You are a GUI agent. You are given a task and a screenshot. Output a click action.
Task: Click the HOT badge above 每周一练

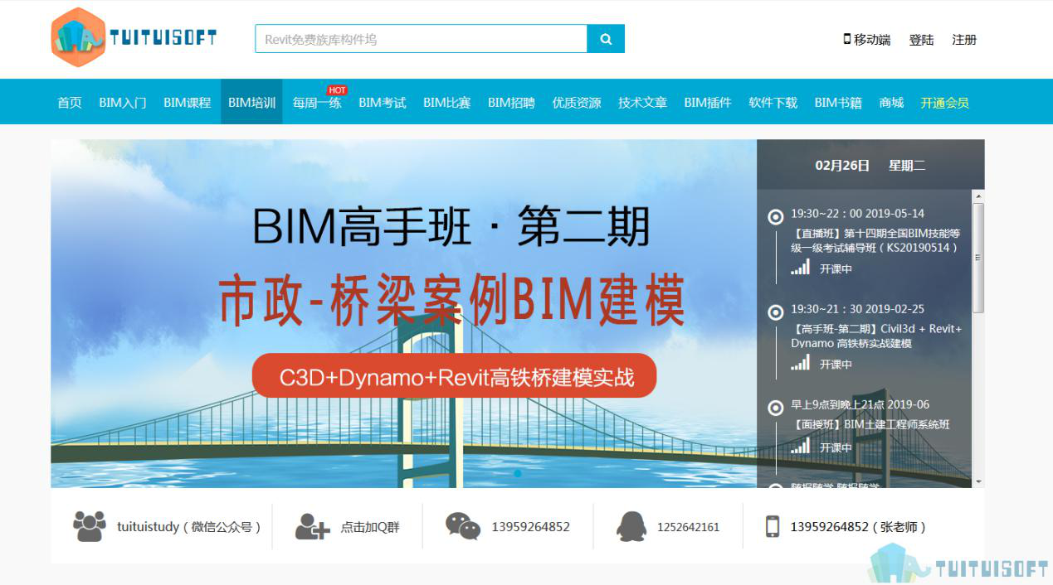337,90
